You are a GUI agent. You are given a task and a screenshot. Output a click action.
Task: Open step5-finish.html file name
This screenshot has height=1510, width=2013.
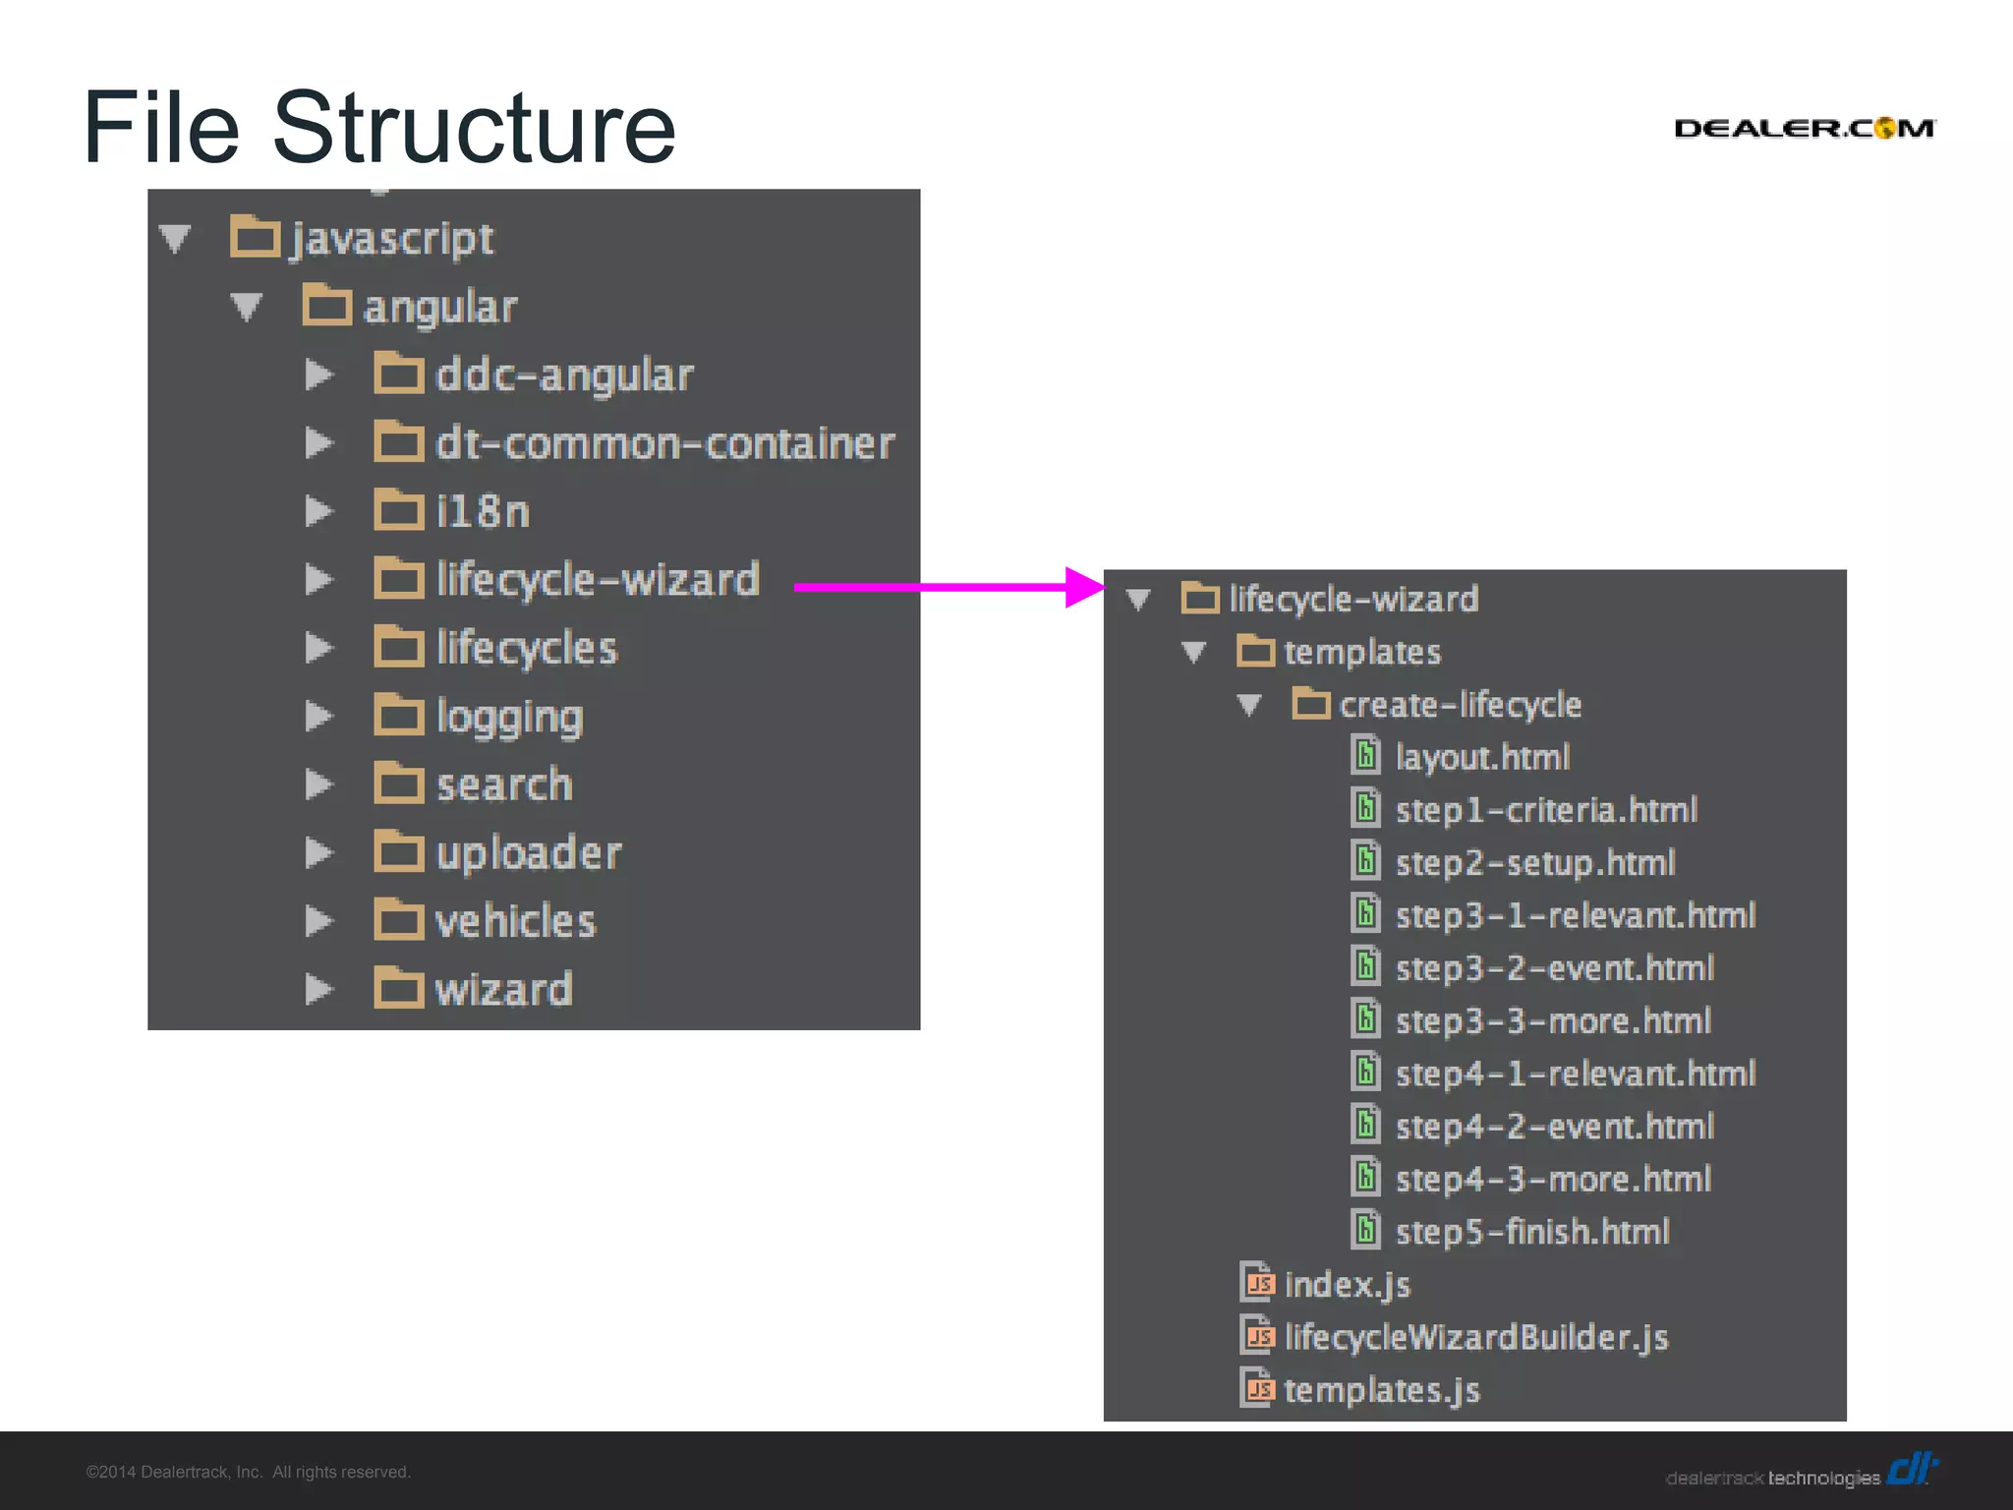1532,1232
